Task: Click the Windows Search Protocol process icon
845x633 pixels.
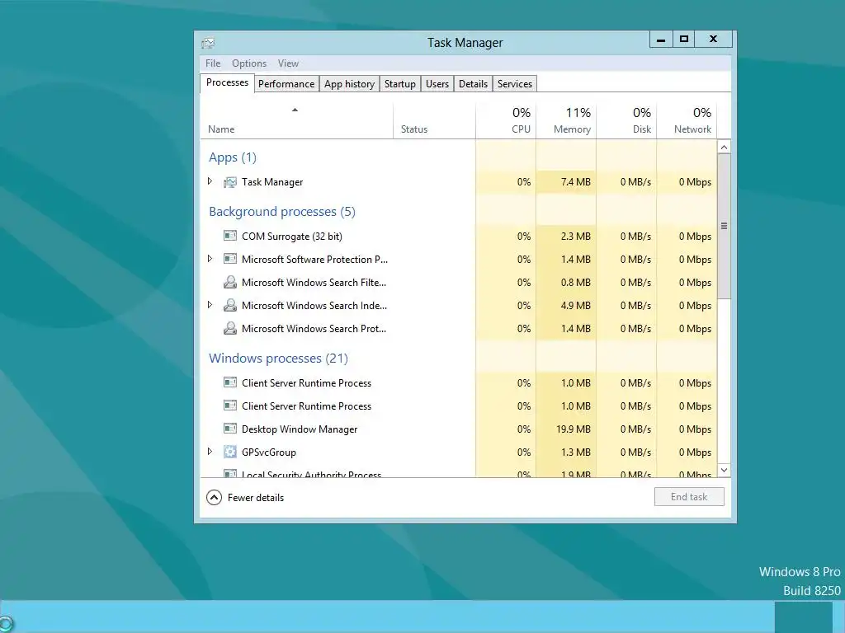Action: (230, 328)
